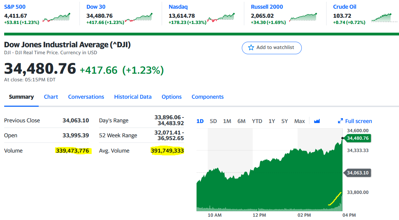399x220 pixels.
Task: Click the Previous Close value 34,063.10
Action: pos(76,120)
